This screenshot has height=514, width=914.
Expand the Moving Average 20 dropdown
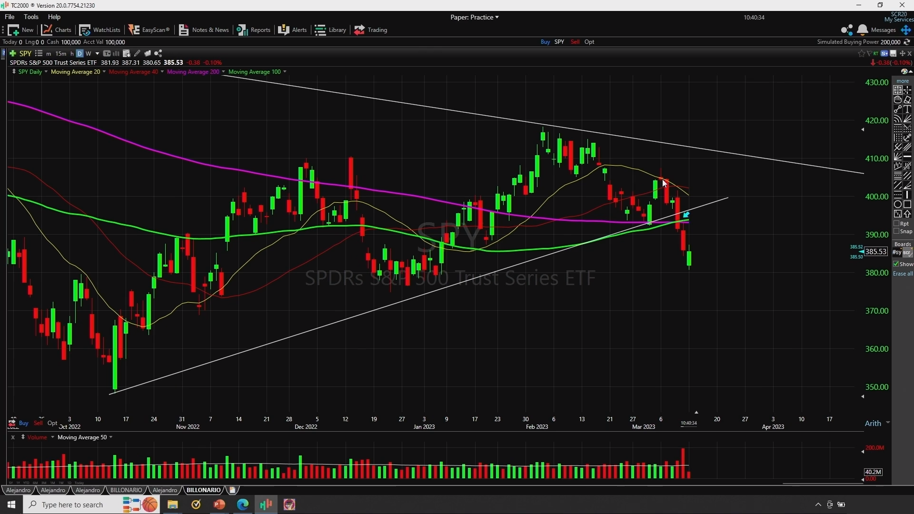pos(104,72)
